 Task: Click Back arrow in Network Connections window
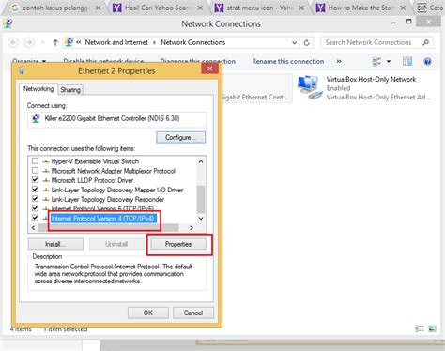(13, 42)
